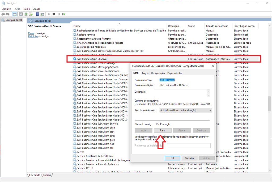Switch to the Geral tab
Image resolution: width=272 pixels, height=182 pixels.
point(136,73)
